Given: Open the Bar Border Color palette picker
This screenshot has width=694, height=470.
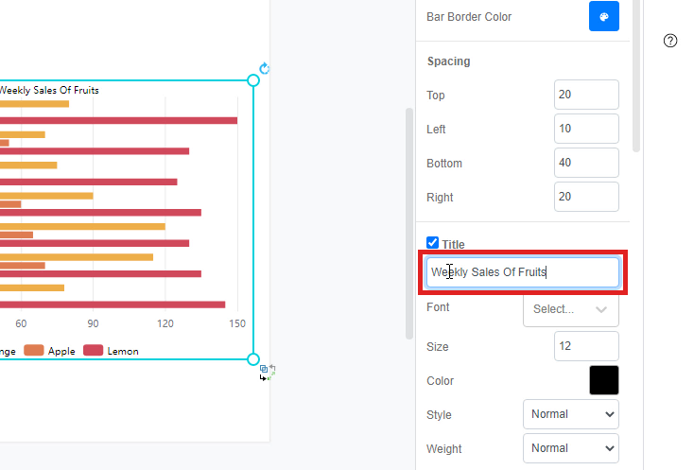Looking at the screenshot, I should 604,16.
